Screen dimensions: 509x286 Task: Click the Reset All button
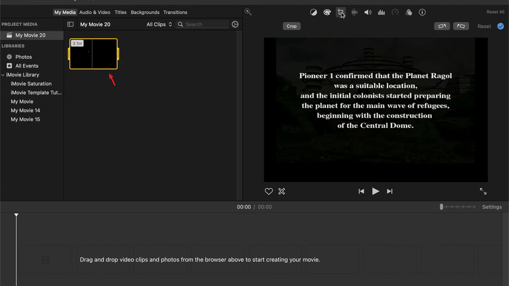tap(495, 12)
